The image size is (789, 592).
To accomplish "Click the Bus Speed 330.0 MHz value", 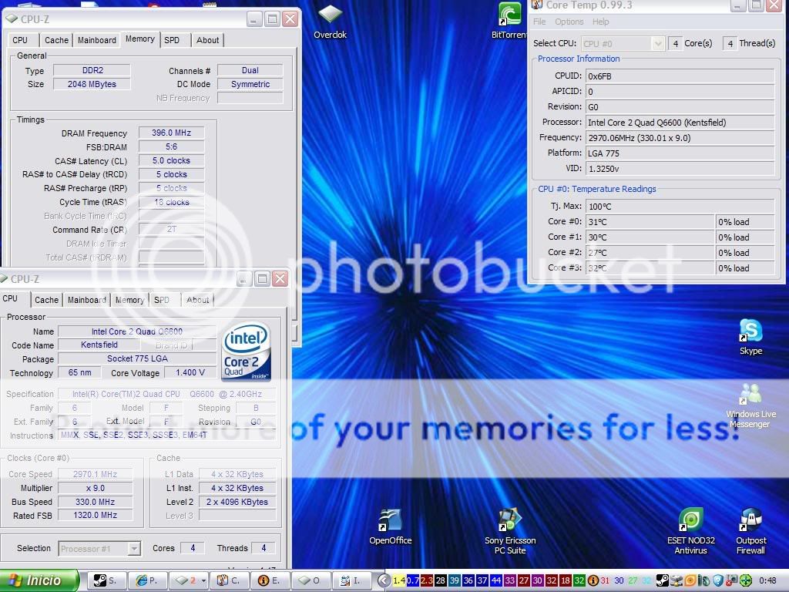I will coord(95,502).
